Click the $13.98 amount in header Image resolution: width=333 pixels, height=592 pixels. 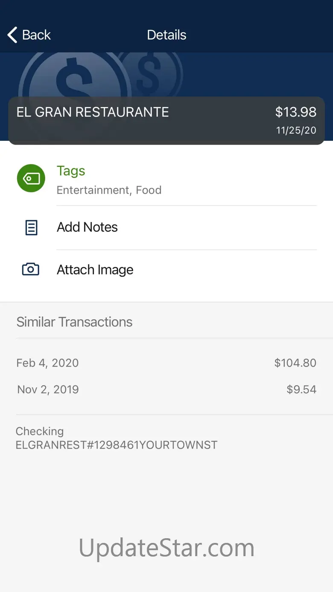(295, 112)
